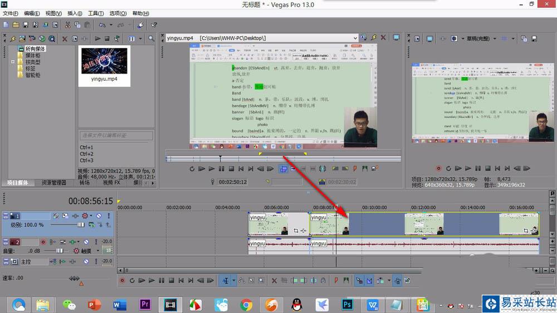Viewport: 557px width, 313px height.
Task: Open the 工具(T) menu
Action: [96, 13]
